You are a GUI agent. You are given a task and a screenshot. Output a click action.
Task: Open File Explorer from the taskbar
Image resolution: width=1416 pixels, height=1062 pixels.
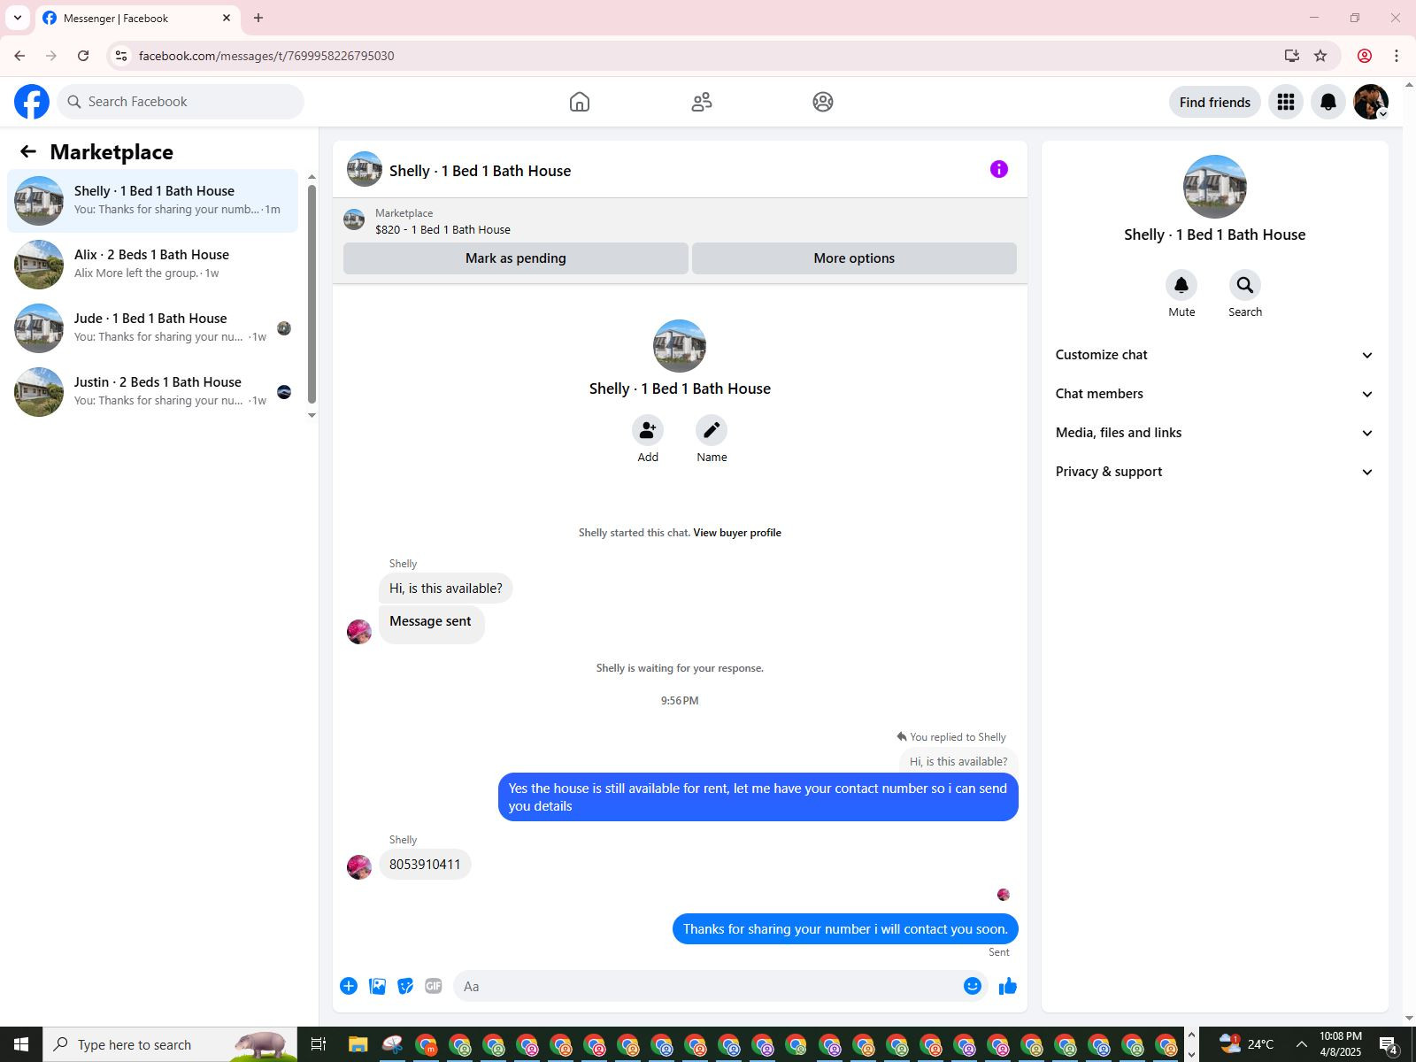pyautogui.click(x=358, y=1044)
